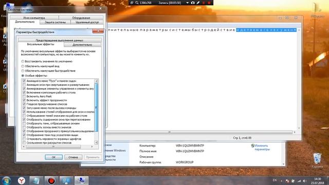Click the Отмена button in performance options
The height and width of the screenshot is (185, 329).
[x=73, y=157]
